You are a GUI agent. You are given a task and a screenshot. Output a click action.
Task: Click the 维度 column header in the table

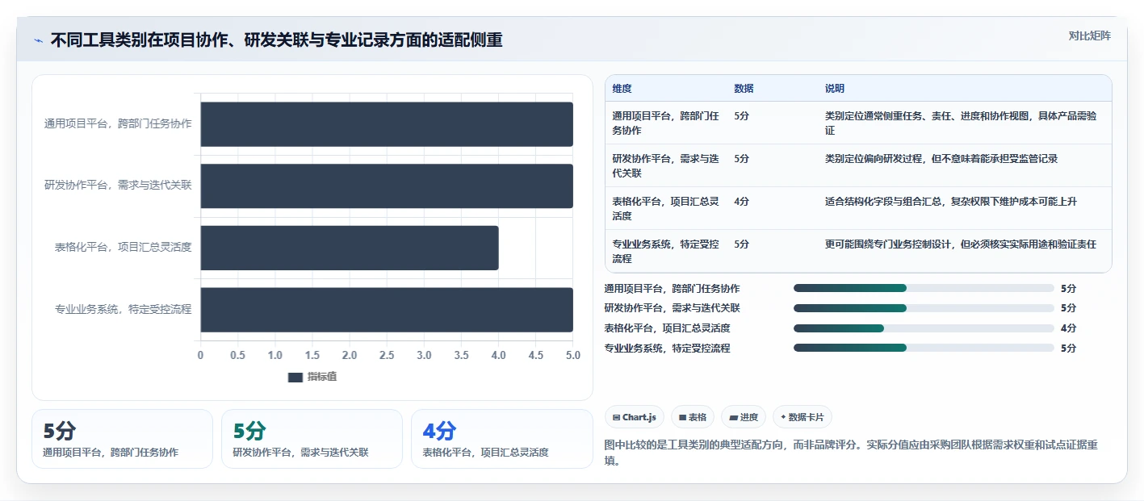coord(622,89)
